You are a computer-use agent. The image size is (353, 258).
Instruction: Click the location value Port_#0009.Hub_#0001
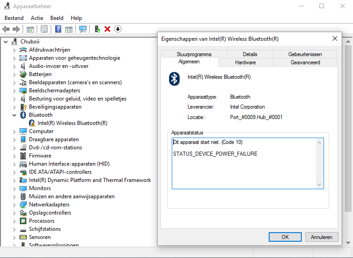tap(256, 117)
